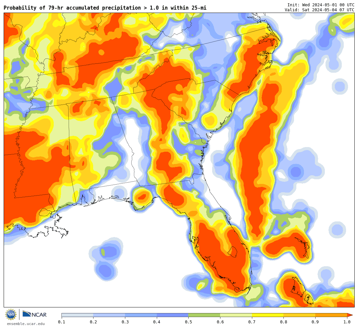The width and height of the screenshot is (358, 328).
Task: Open the ensemble.ucar.edu link text
Action: (x=26, y=324)
